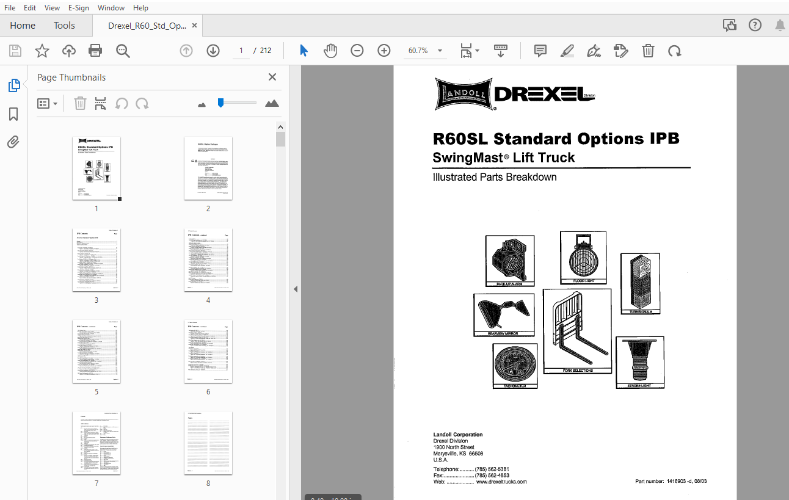Go to next page arrow
789x500 pixels.
(213, 51)
